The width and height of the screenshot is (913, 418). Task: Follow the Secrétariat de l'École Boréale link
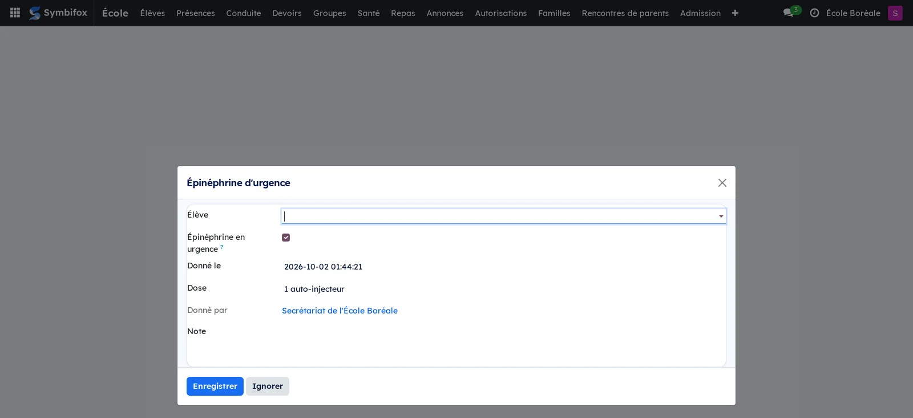[340, 311]
